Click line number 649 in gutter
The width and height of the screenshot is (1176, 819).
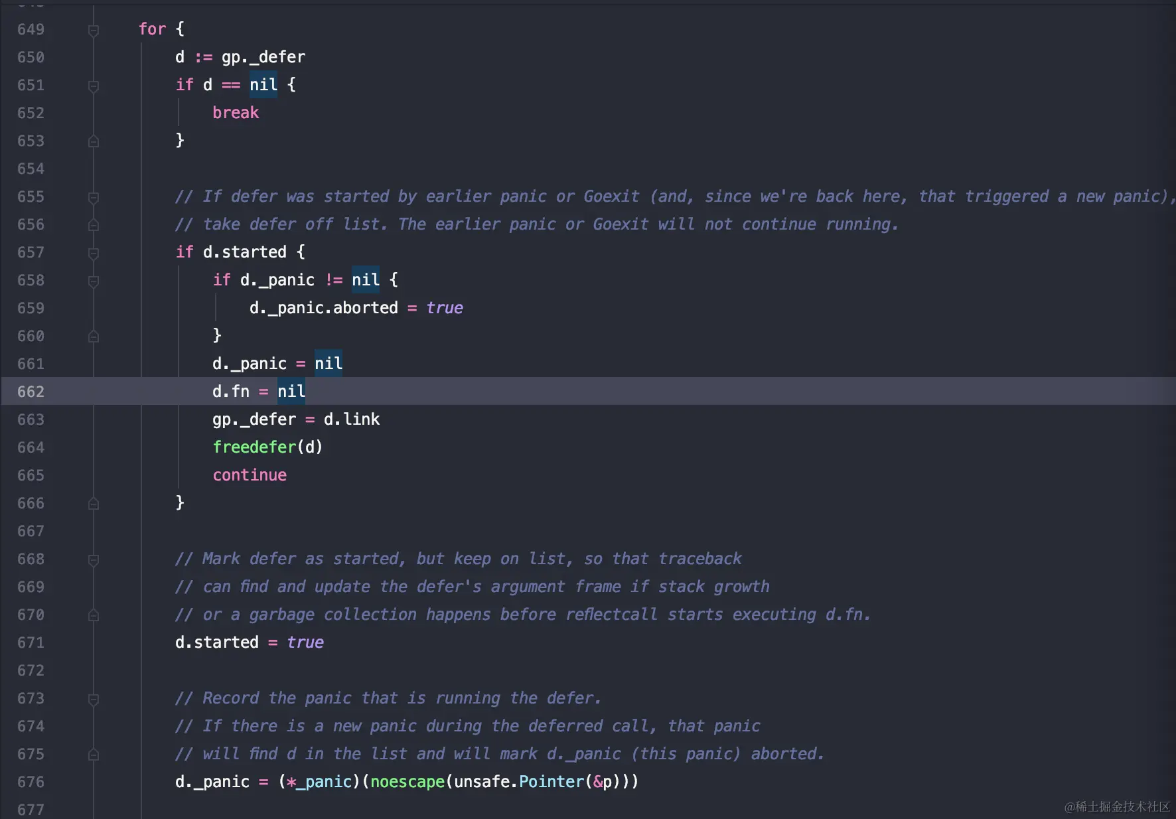tap(31, 29)
